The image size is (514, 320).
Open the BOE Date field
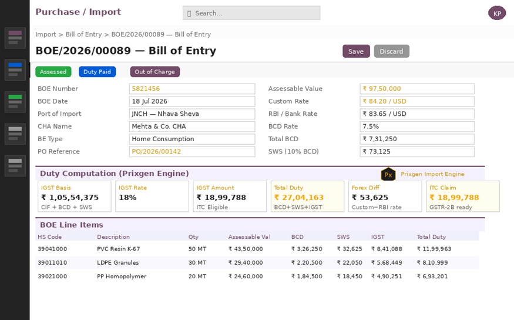(192, 101)
